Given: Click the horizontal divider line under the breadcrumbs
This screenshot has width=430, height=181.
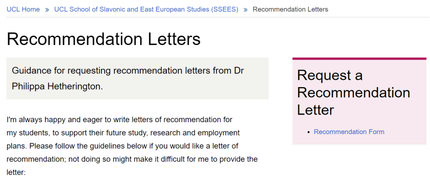Looking at the screenshot, I should (x=215, y=17).
